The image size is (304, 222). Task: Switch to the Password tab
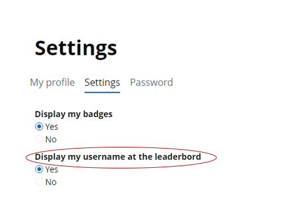(x=151, y=82)
